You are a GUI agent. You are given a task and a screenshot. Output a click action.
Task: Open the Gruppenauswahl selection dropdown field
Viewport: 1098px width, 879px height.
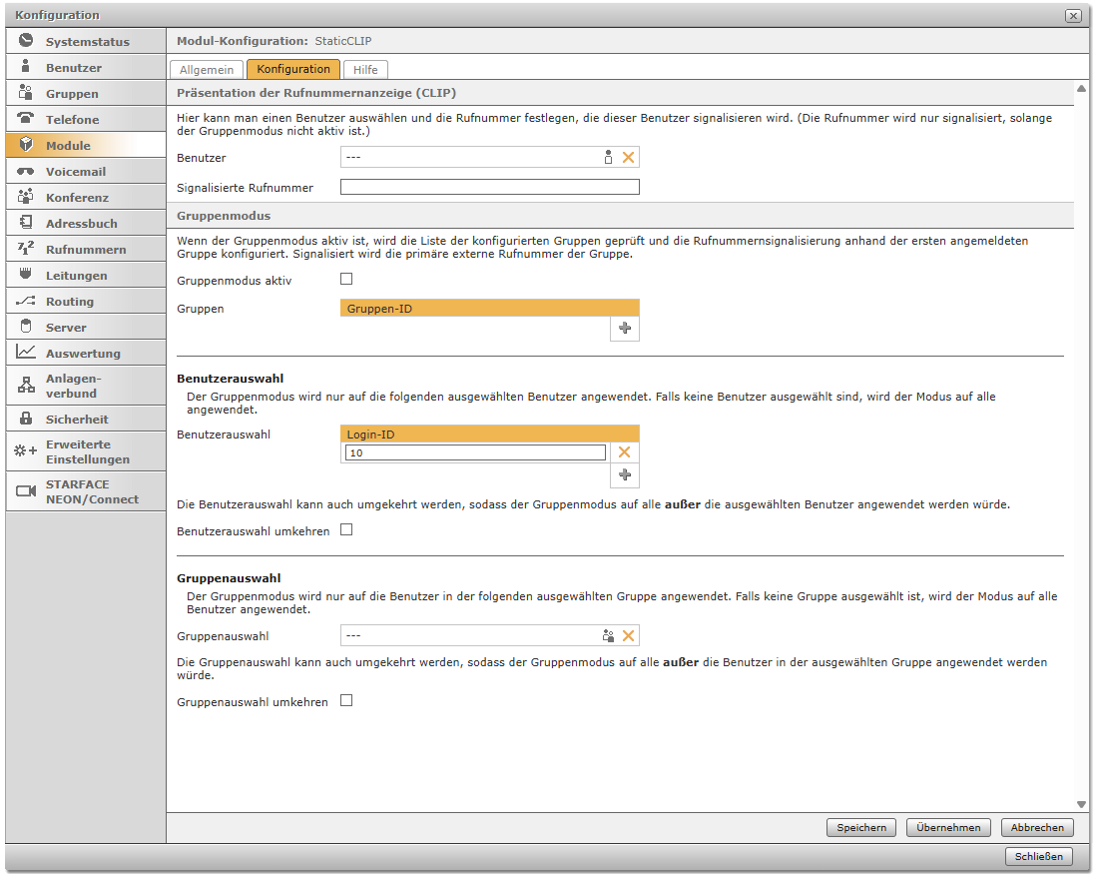point(469,635)
